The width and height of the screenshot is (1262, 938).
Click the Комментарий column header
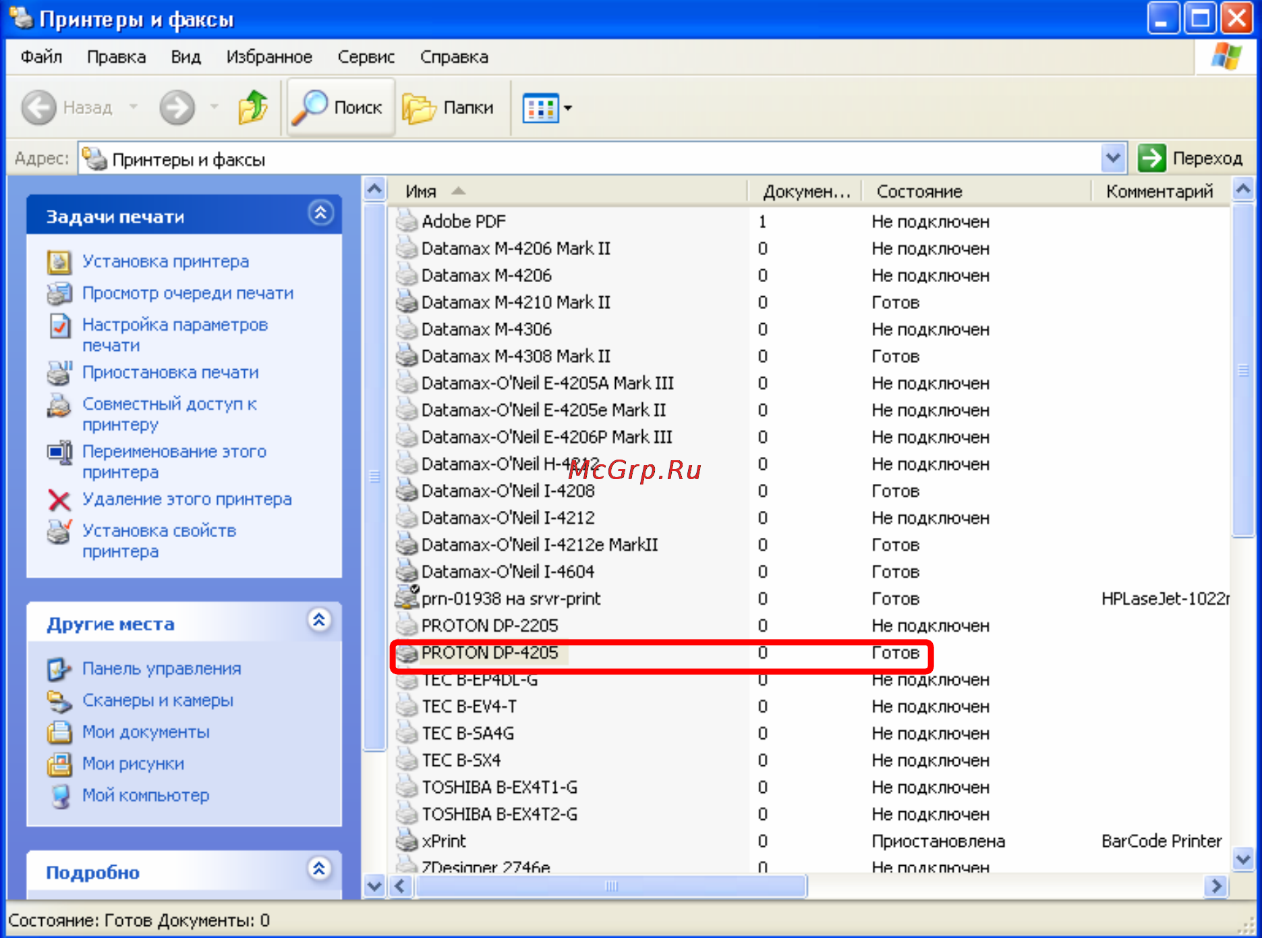1159,192
